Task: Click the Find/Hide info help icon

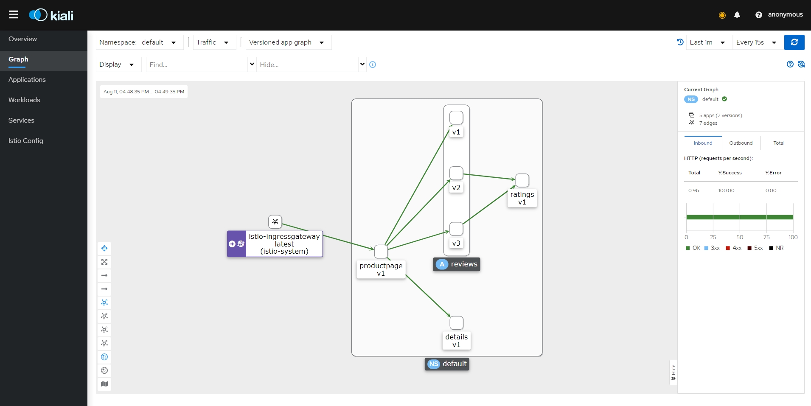Action: pos(373,64)
